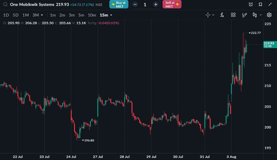
Task: Open chart settings gear icon
Action: click(269, 15)
